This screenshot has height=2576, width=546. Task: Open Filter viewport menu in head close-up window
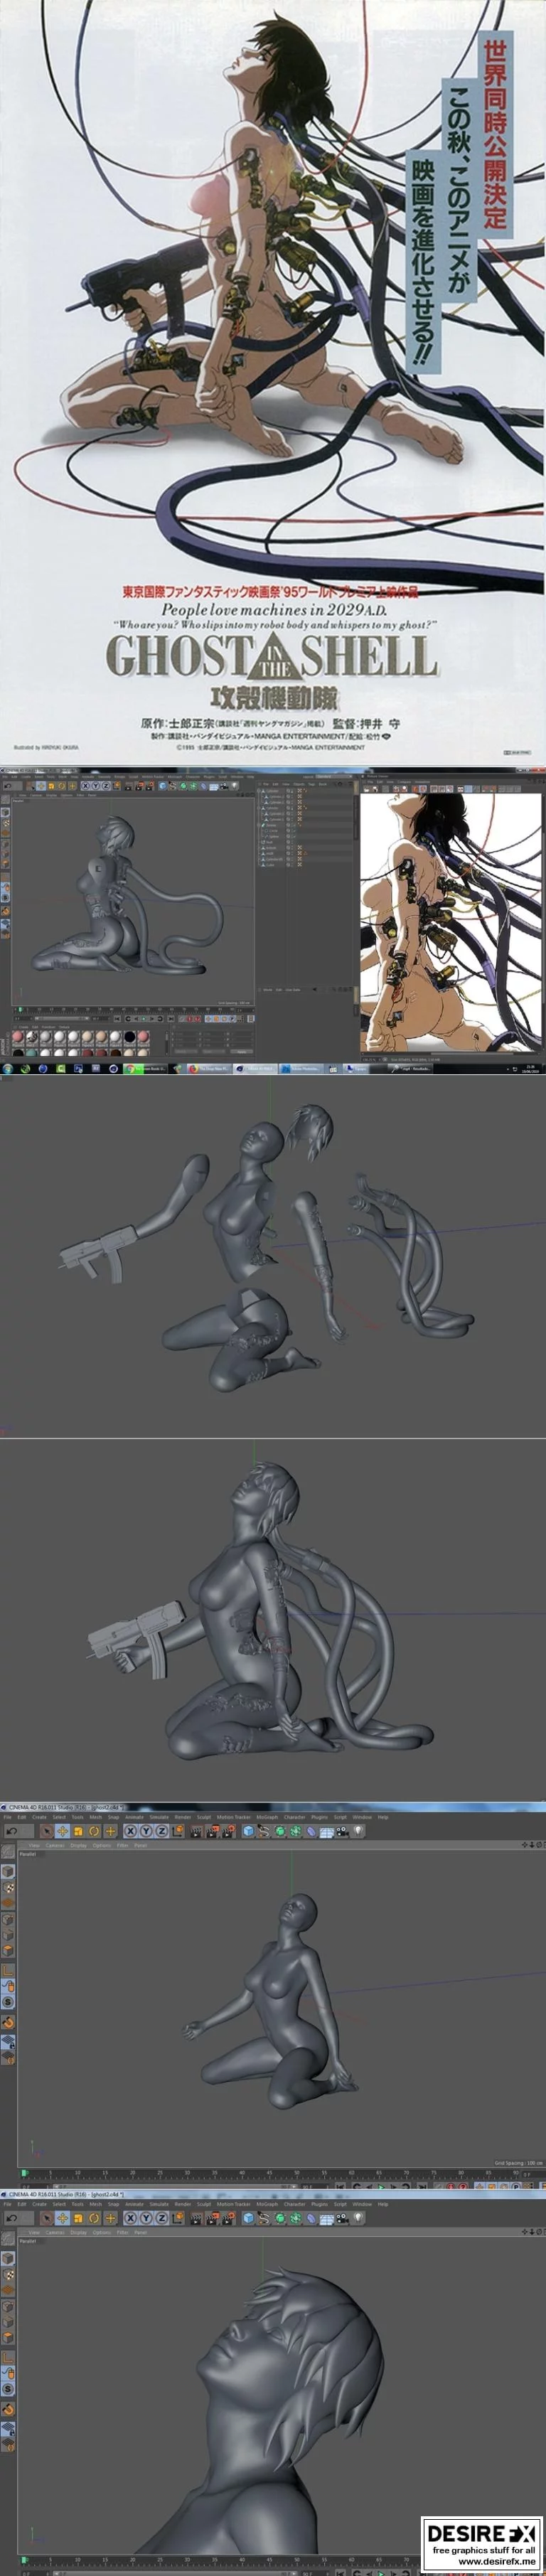click(x=123, y=2232)
